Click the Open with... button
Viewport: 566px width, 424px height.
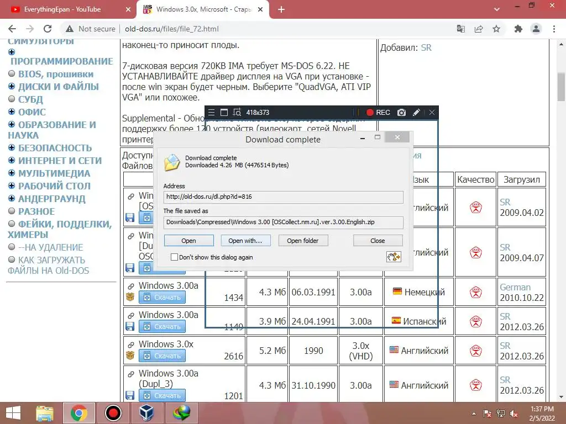(x=245, y=241)
